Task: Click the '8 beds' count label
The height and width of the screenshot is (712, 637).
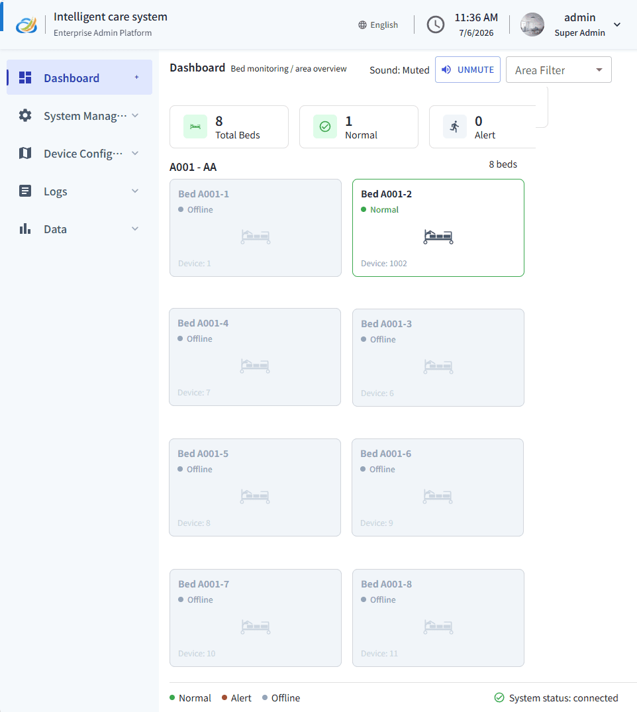Action: pos(503,164)
